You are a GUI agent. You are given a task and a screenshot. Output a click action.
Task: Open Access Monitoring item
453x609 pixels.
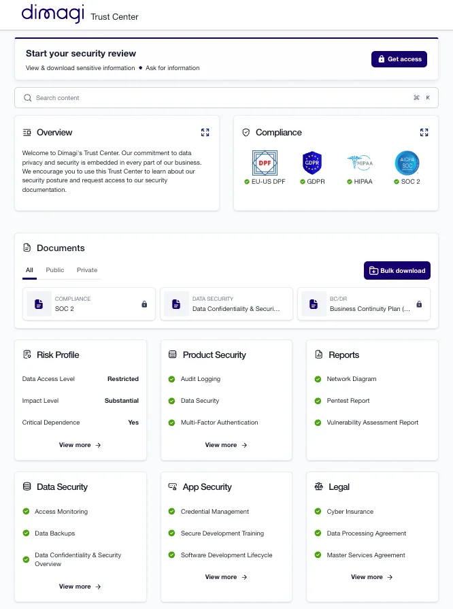pos(61,512)
